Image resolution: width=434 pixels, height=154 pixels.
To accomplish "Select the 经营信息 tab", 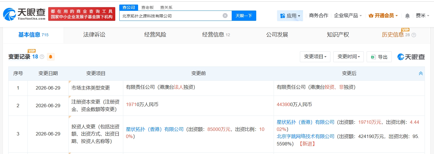I will (216, 35).
